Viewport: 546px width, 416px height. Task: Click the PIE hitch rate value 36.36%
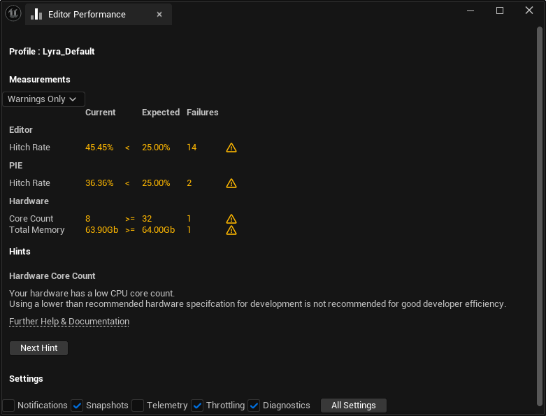[x=99, y=183]
